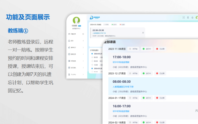
Task: Click the device icon beside the bell
Action: [x=188, y=17]
